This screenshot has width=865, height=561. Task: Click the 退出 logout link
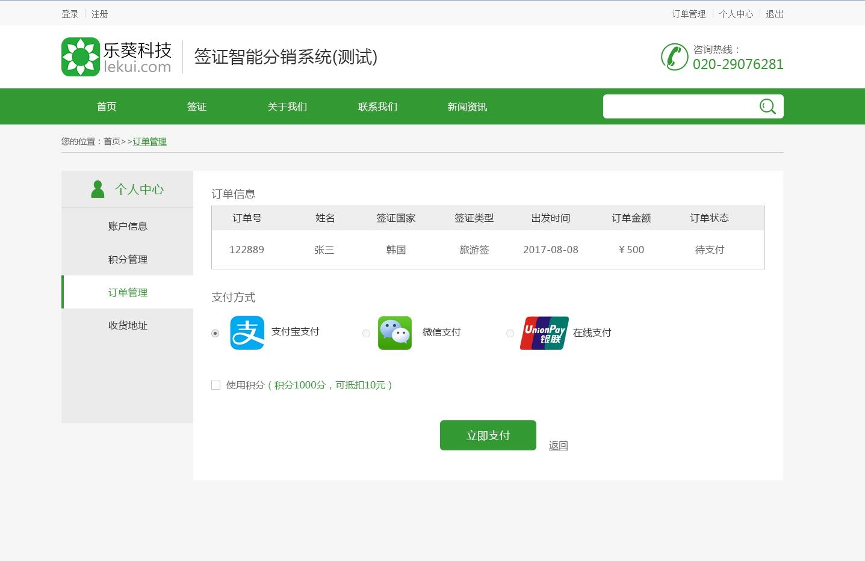click(x=774, y=13)
